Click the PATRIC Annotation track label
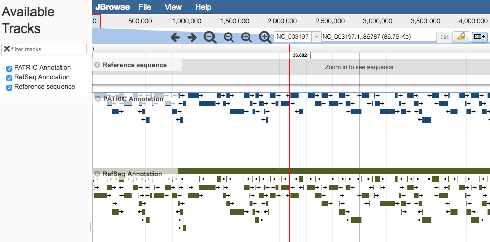 [x=133, y=99]
